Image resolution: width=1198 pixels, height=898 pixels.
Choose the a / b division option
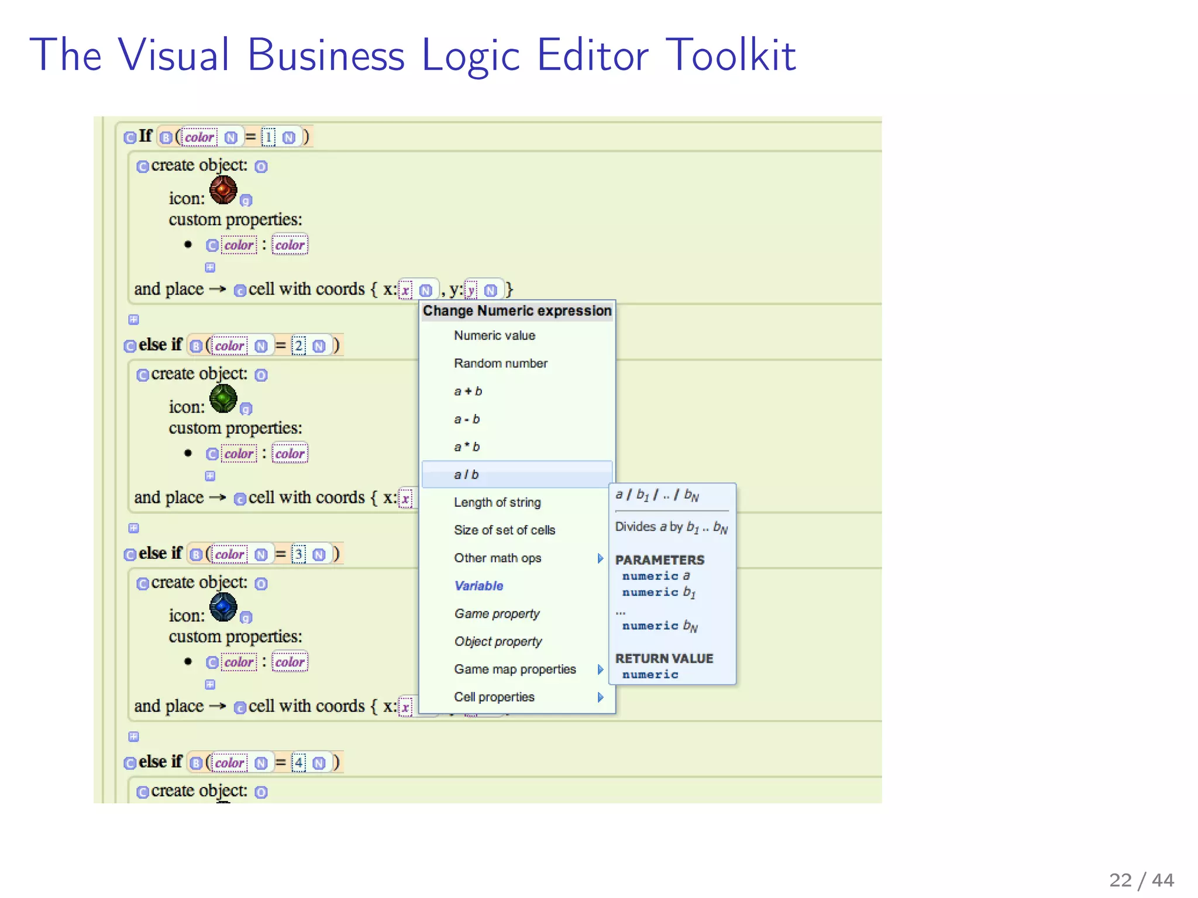pyautogui.click(x=466, y=475)
